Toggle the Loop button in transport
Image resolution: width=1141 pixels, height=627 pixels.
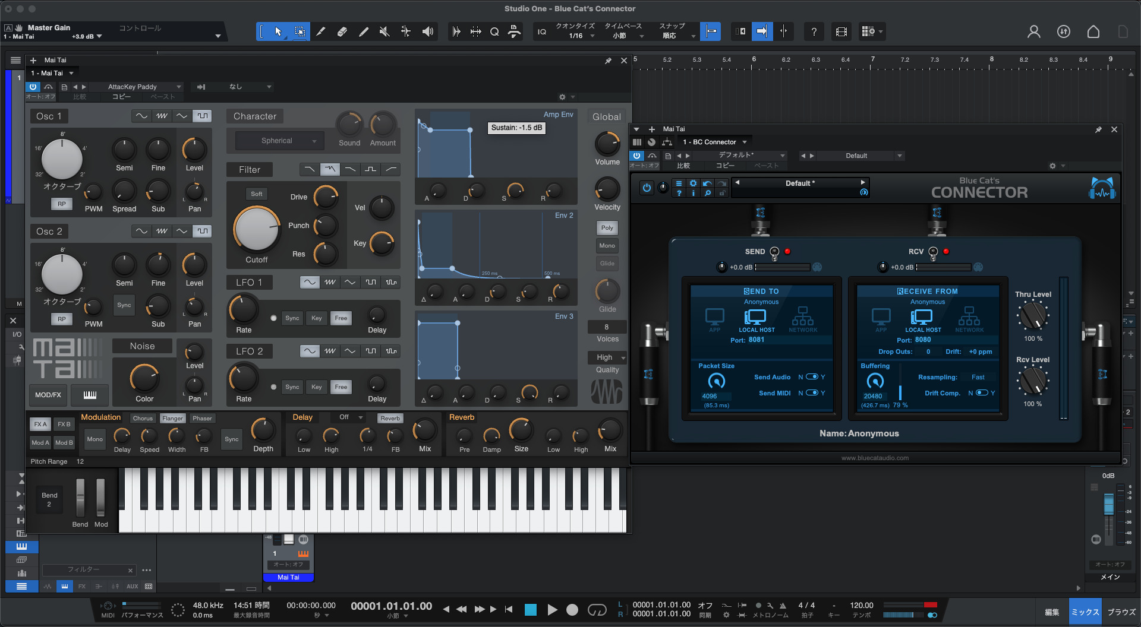(597, 610)
